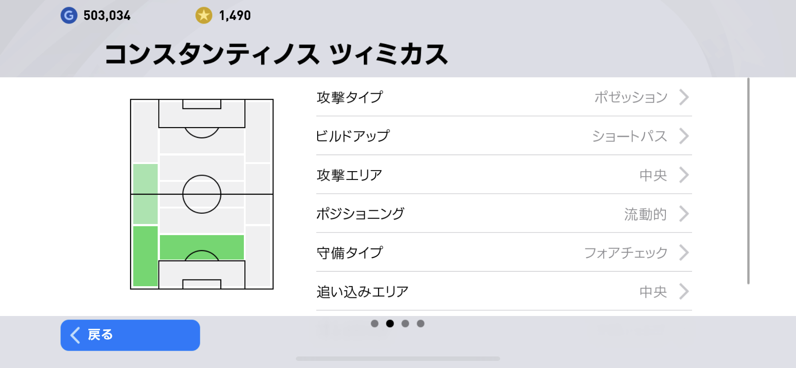Select the ポジショニング setting row
This screenshot has width=796, height=368.
click(504, 214)
